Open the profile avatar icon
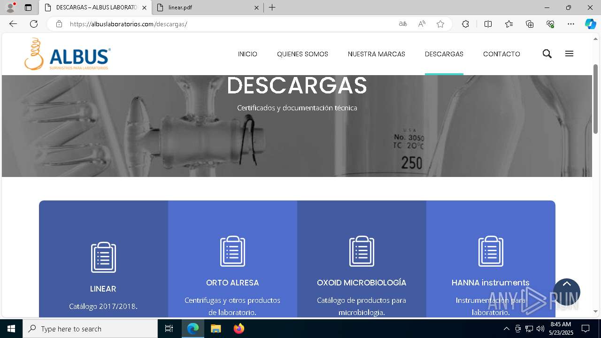 point(10,8)
